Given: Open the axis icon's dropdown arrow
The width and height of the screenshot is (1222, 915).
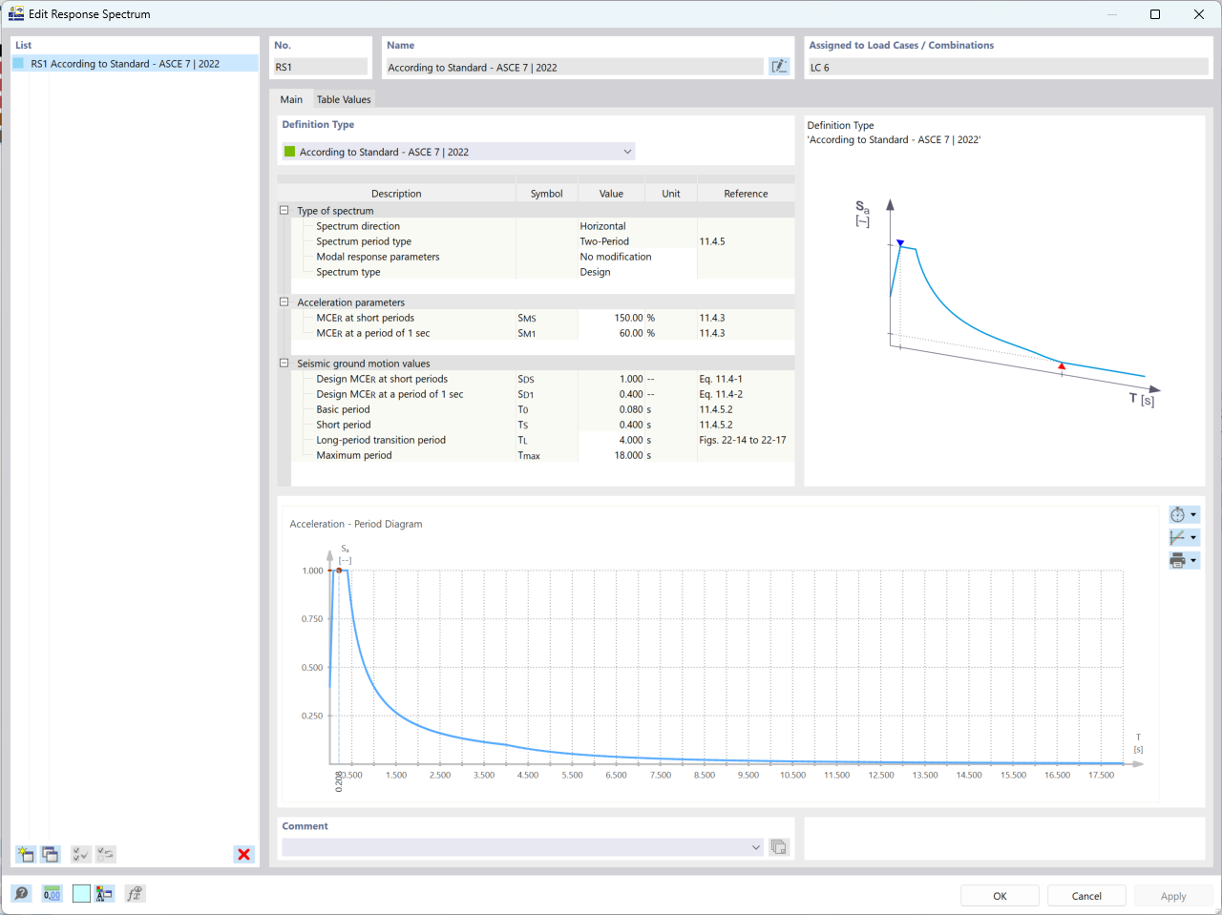Looking at the screenshot, I should click(1193, 537).
